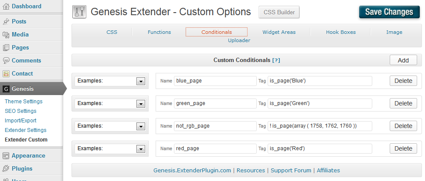This screenshot has width=425, height=181.
Task: Open the Affiliates footer link
Action: [328, 171]
